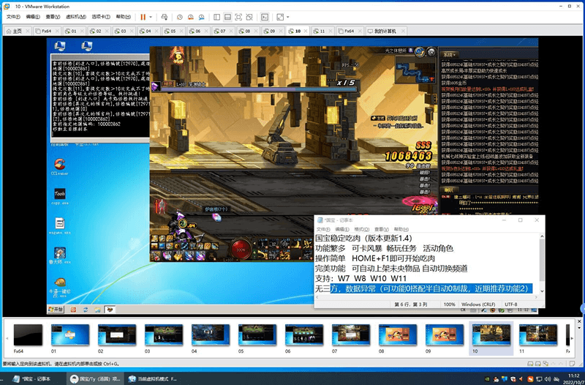Switch to the 09 virtual machine tab
The height and width of the screenshot is (385, 585).
pyautogui.click(x=272, y=31)
